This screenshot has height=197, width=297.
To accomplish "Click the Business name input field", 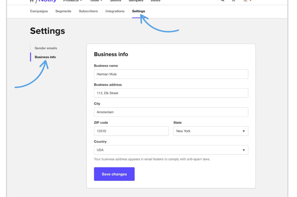I will click(x=171, y=74).
